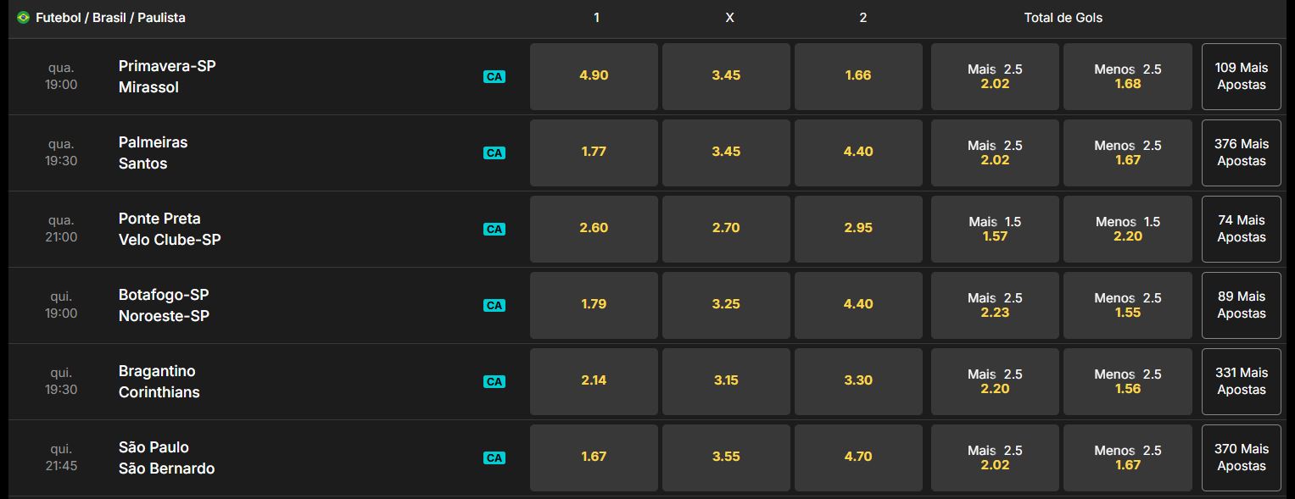1295x499 pixels.
Task: Click the 2 away win odds for São Paulo match
Action: (858, 457)
